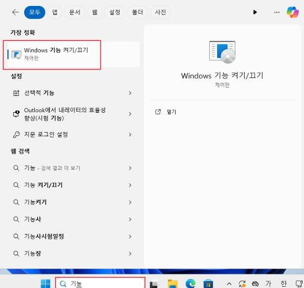Click the key icon for 지문 로그인
The image size is (304, 288).
tap(16, 134)
